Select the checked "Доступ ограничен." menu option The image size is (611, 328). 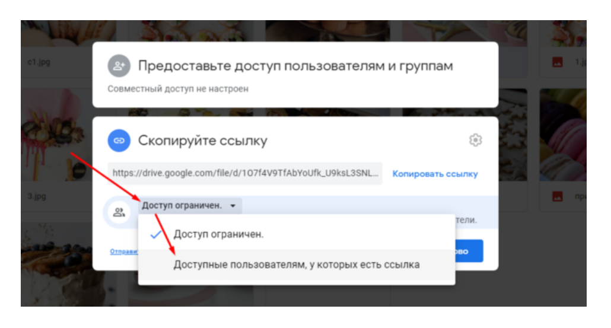pyautogui.click(x=218, y=234)
